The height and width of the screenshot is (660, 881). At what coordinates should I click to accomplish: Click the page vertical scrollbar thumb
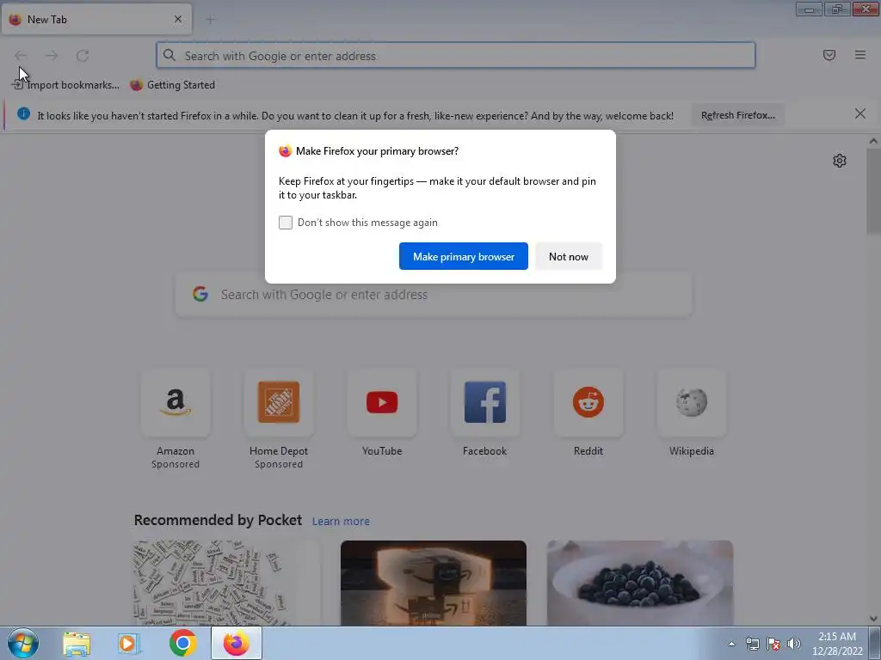tap(873, 191)
